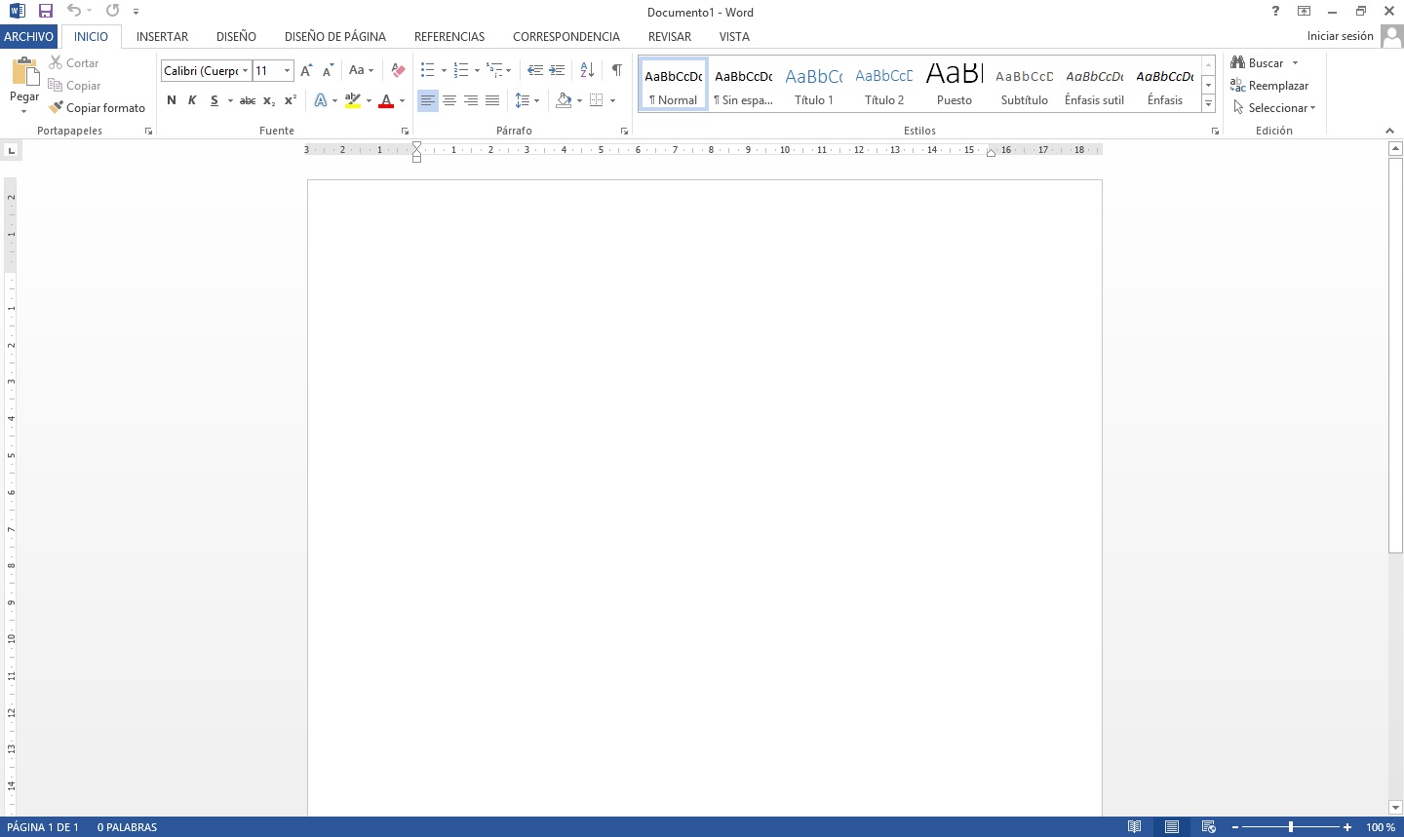The image size is (1404, 837).
Task: Open text effects with the outlined A icon
Action: click(x=321, y=100)
